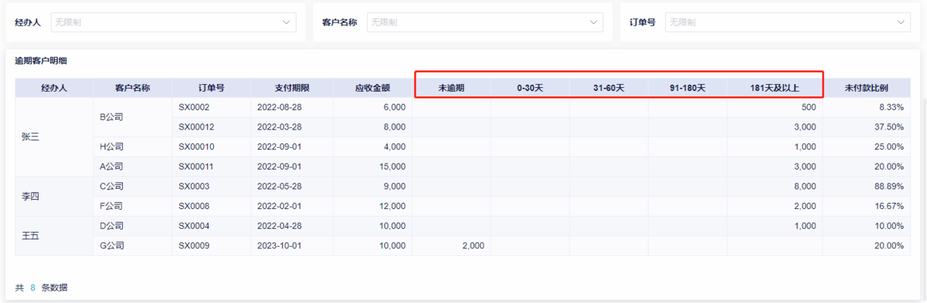
Task: Open the 订单号 filter dropdown
Action: click(x=788, y=22)
